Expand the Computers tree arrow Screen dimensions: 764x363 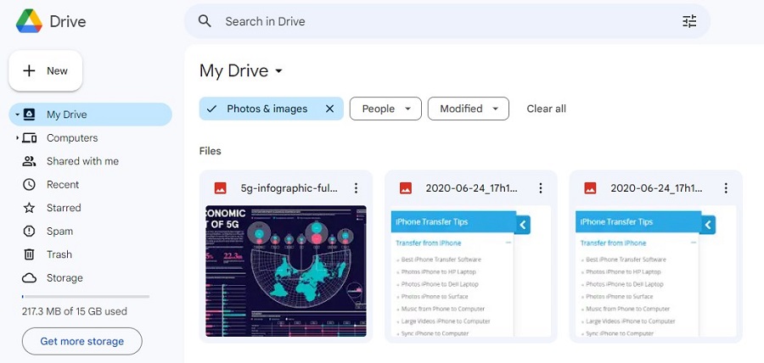[x=17, y=138]
